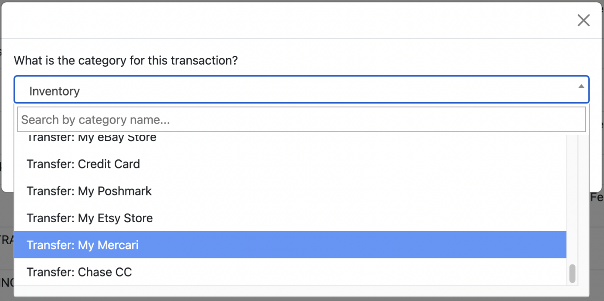Choose Transfer: Credit Card from the list
Screen dimensions: 604x301
83,164
